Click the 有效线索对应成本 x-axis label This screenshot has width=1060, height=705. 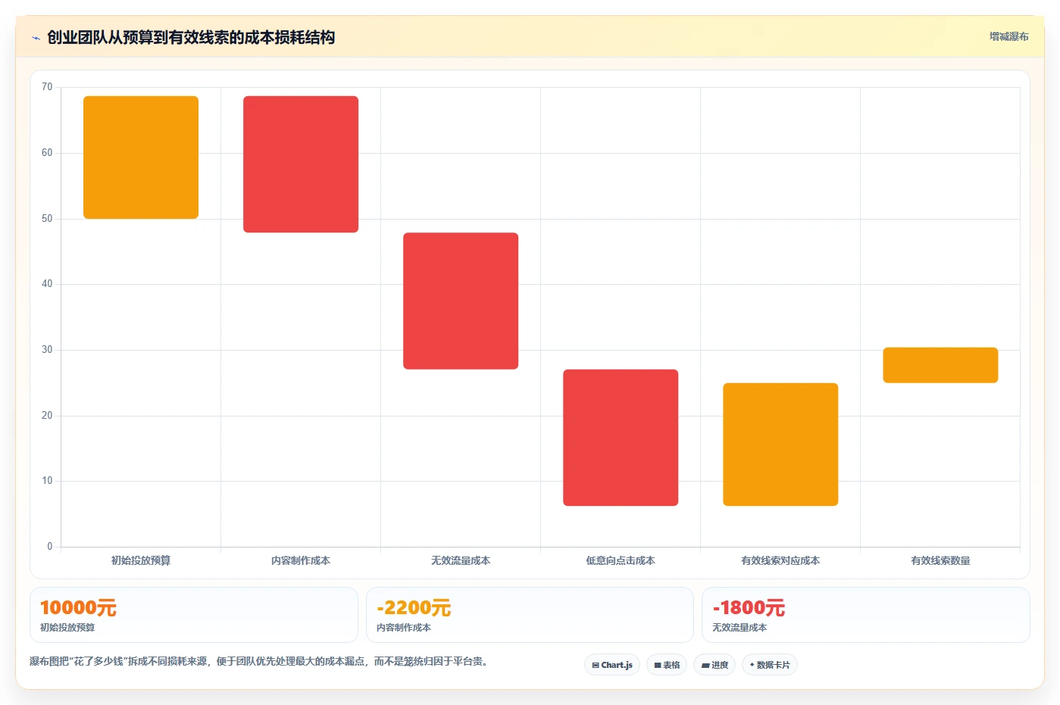coord(780,560)
